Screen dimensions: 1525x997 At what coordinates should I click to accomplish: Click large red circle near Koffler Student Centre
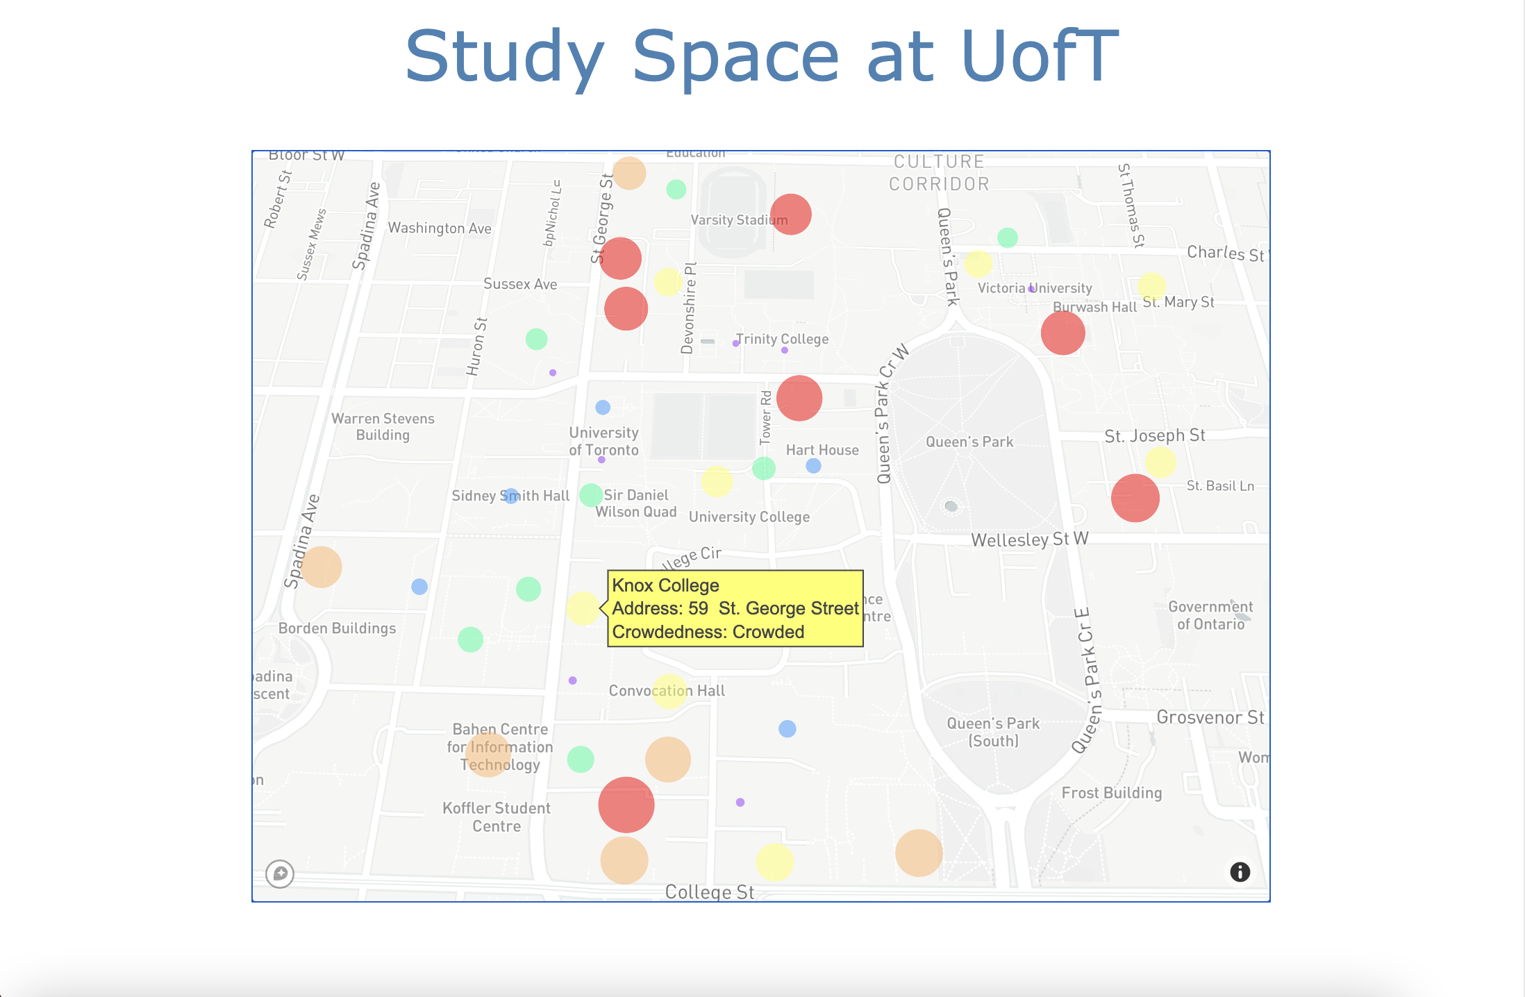pyautogui.click(x=626, y=805)
